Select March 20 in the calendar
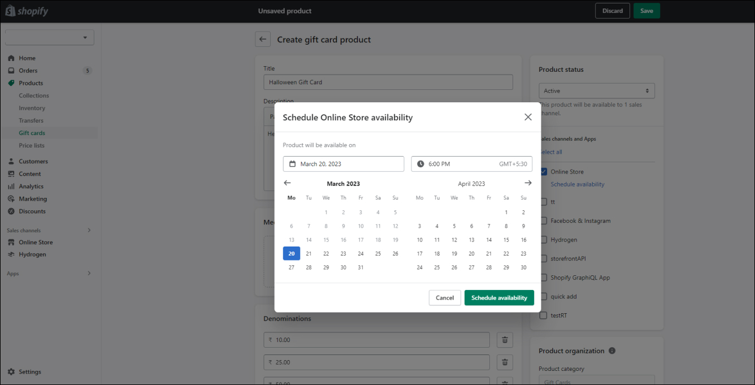Image resolution: width=755 pixels, height=385 pixels. pyautogui.click(x=292, y=253)
